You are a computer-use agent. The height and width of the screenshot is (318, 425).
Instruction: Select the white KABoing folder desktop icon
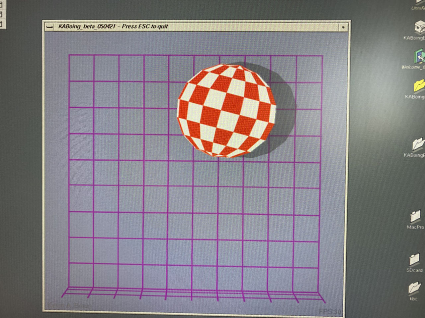click(x=419, y=144)
